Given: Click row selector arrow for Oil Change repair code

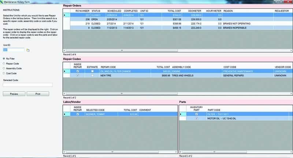Looking at the screenshot, I should coord(66,71).
